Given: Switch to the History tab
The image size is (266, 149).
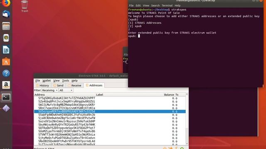Looking at the screenshot, I should tap(42, 86).
